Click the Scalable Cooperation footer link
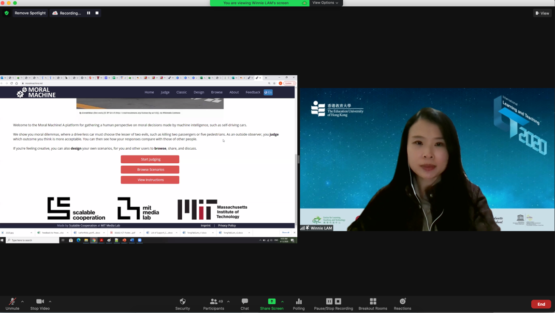 (x=83, y=225)
